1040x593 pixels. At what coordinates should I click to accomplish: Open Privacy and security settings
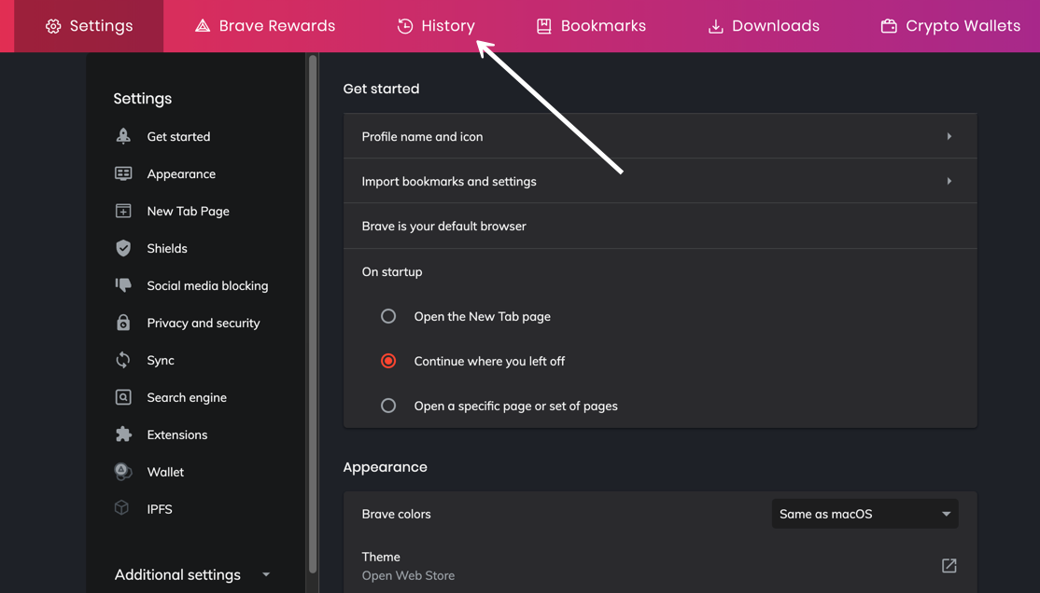pos(203,323)
